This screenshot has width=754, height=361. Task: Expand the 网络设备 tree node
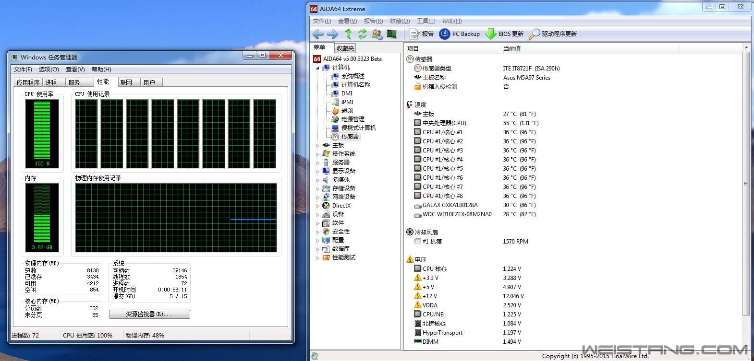[317, 197]
